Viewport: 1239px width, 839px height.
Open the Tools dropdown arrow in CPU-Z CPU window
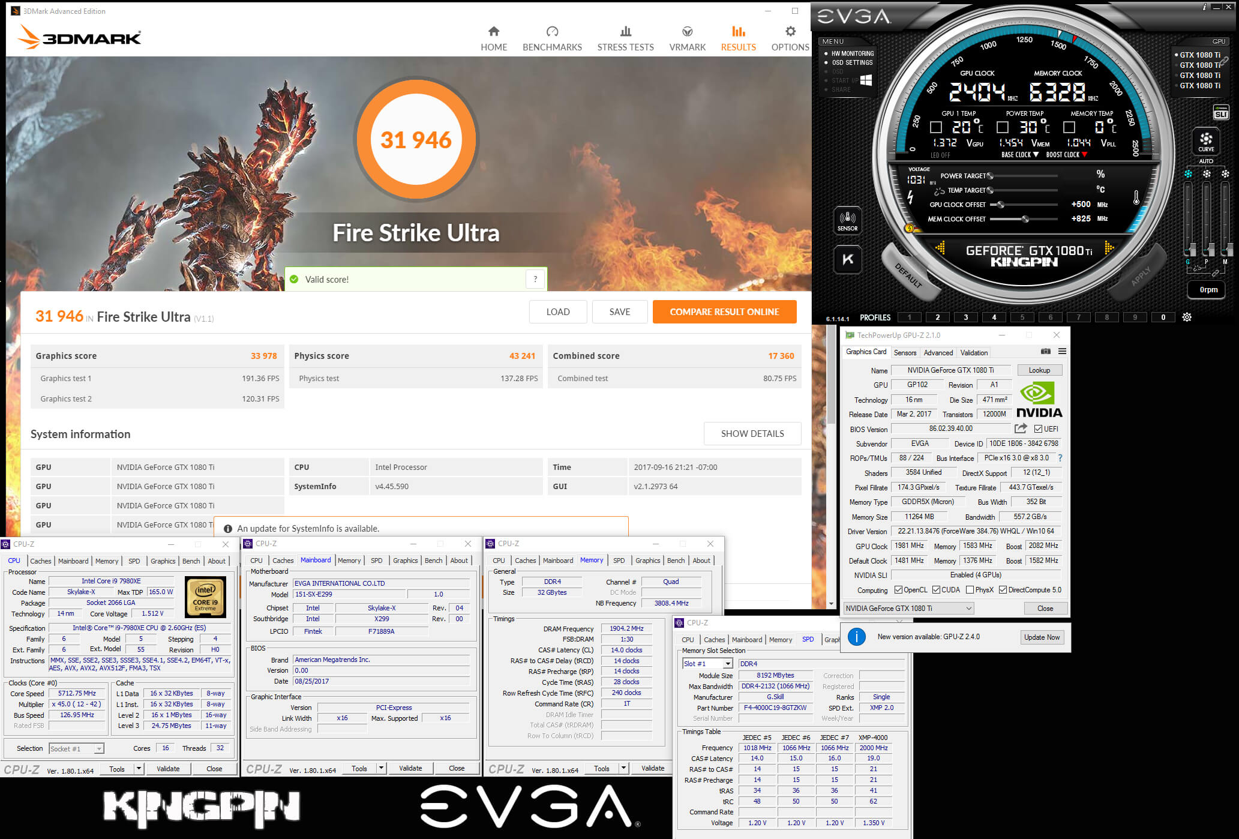[x=139, y=769]
